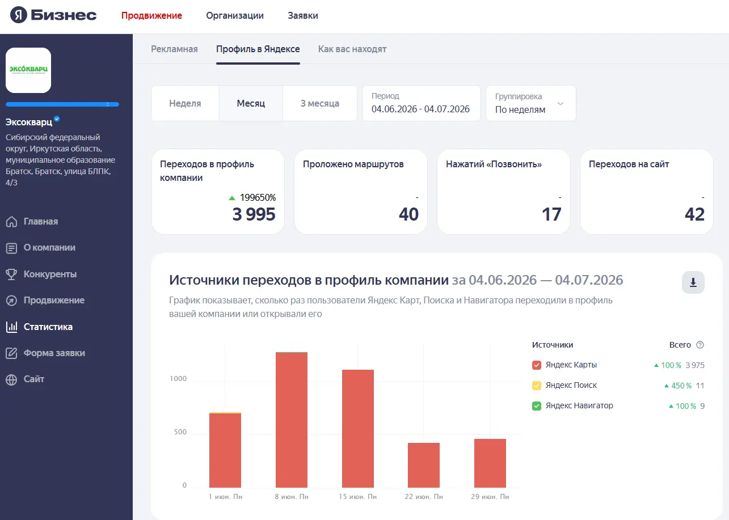
Task: Click the Продвижение arrow-circle icon
Action: tap(11, 301)
